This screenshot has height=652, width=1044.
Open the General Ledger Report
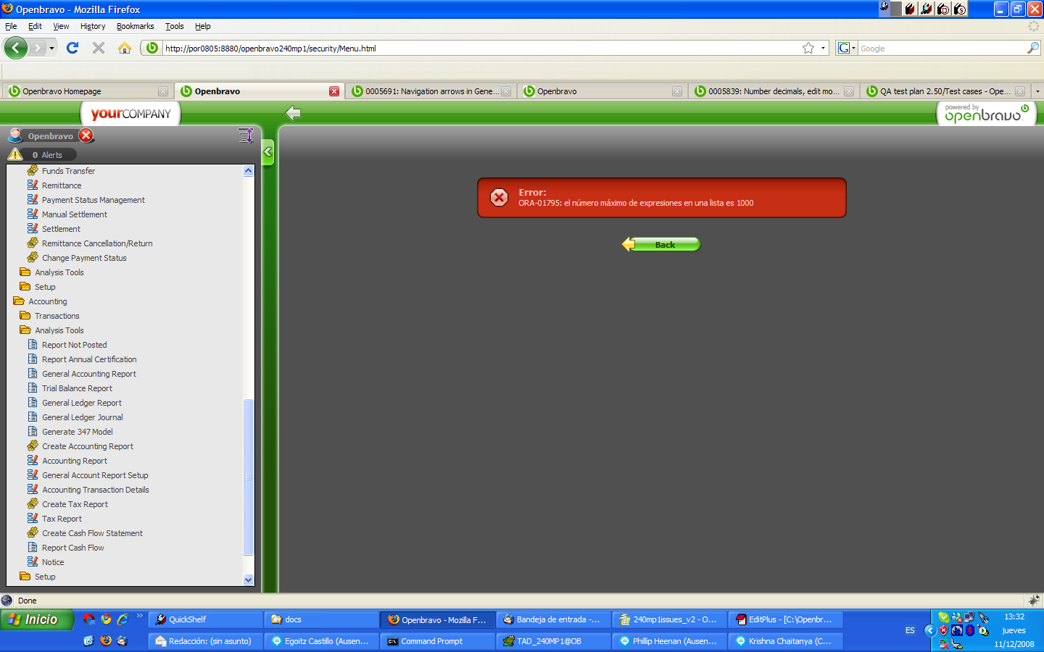tap(82, 403)
